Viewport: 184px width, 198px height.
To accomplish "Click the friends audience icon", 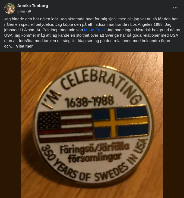I will tap(30, 11).
